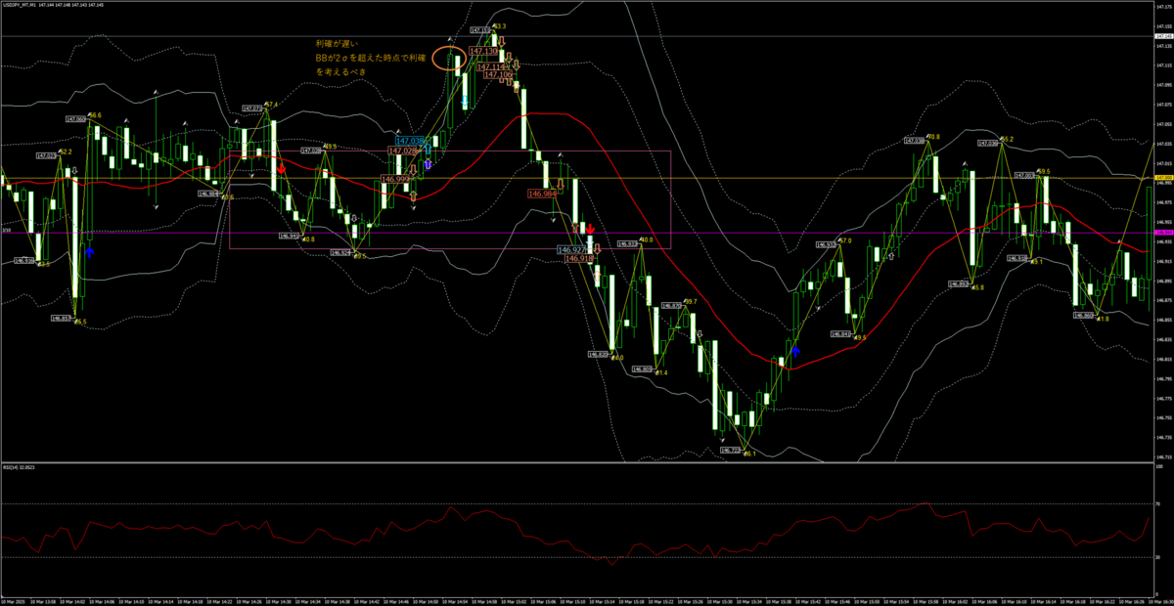
Task: Click the 146.820 swing low label
Action: pos(599,355)
